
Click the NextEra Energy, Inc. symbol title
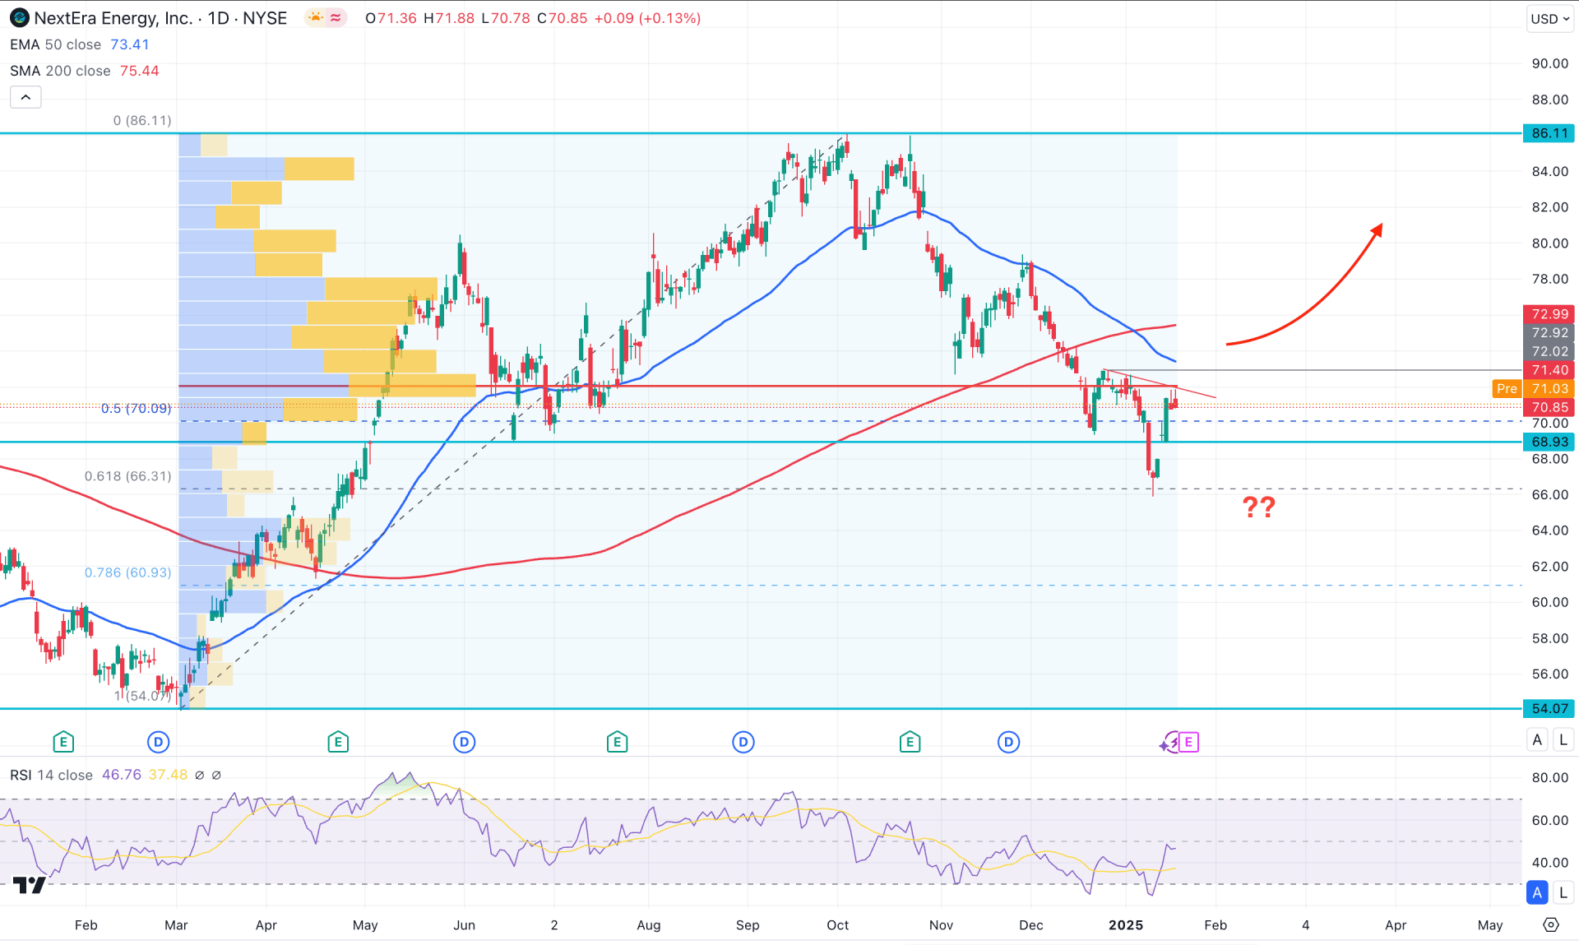click(113, 18)
